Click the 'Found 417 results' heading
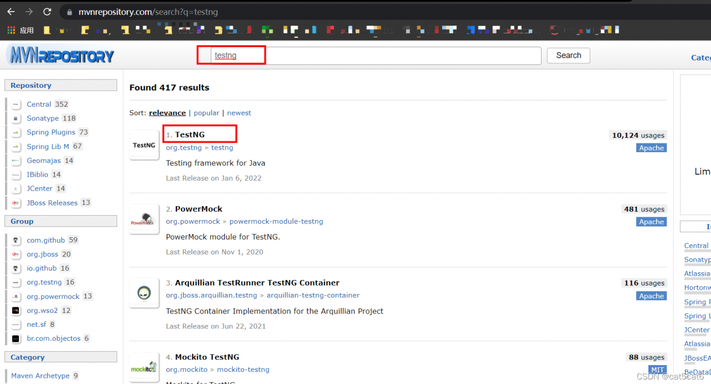 [x=169, y=88]
